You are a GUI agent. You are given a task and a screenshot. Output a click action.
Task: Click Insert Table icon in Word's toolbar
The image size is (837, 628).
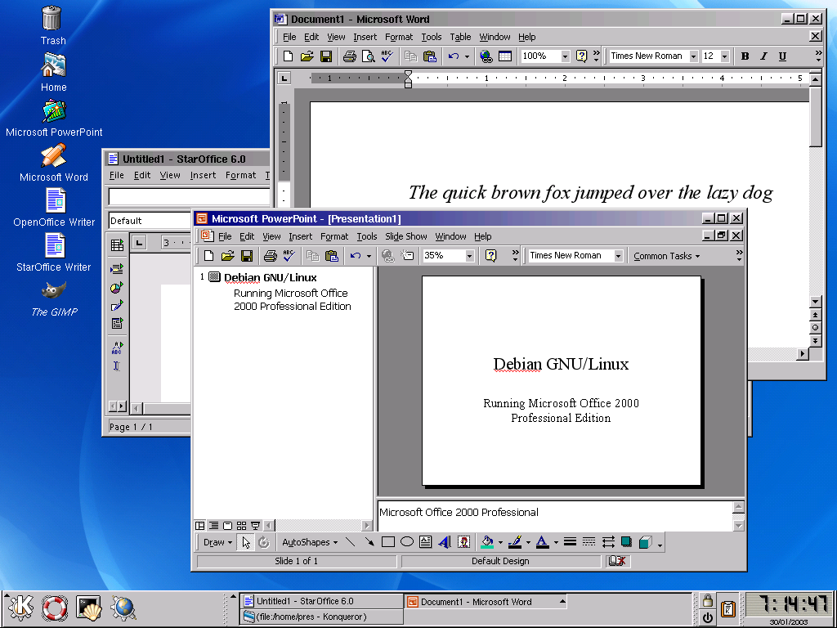[505, 56]
